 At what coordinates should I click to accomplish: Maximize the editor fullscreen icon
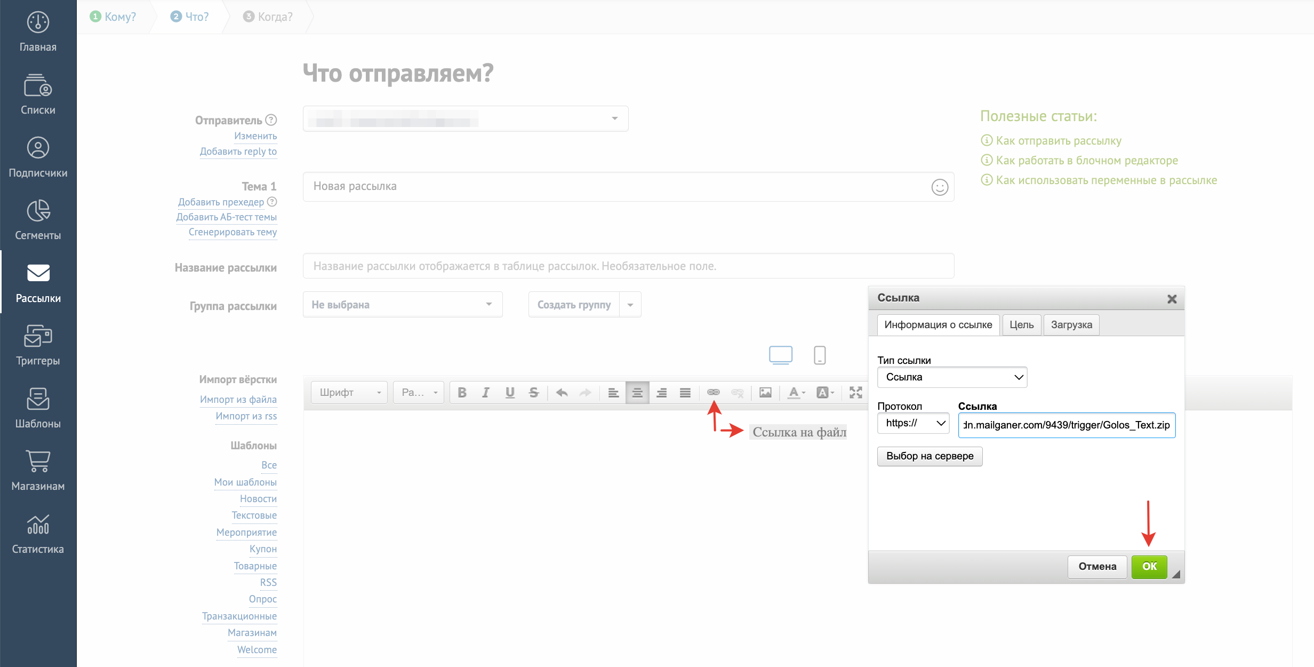855,393
